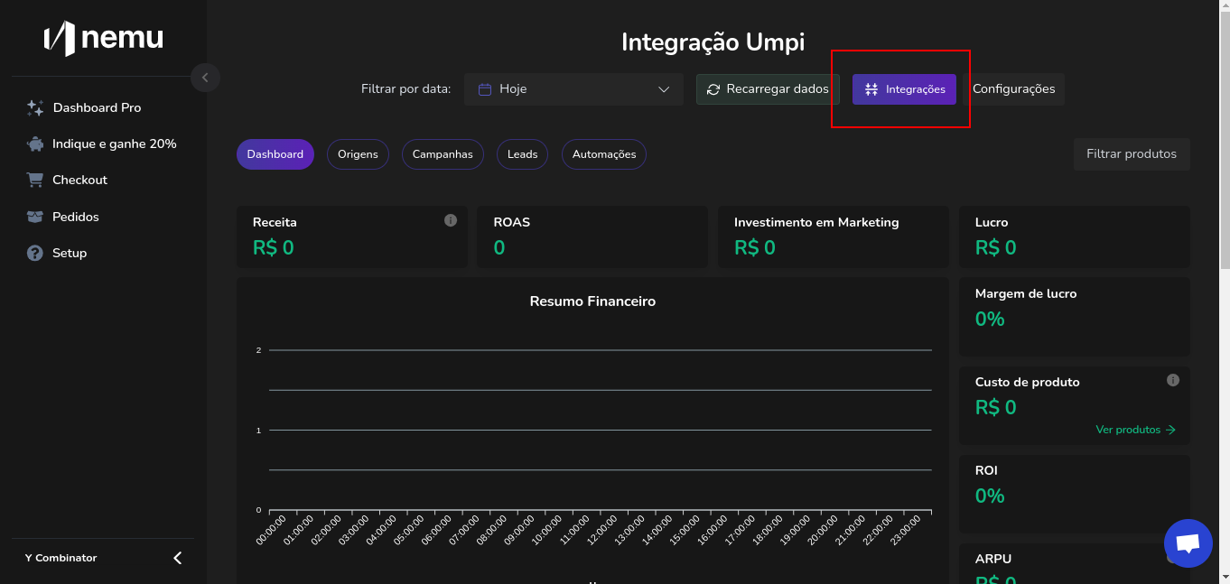Open Integrações button
The width and height of the screenshot is (1230, 584).
pyautogui.click(x=904, y=89)
